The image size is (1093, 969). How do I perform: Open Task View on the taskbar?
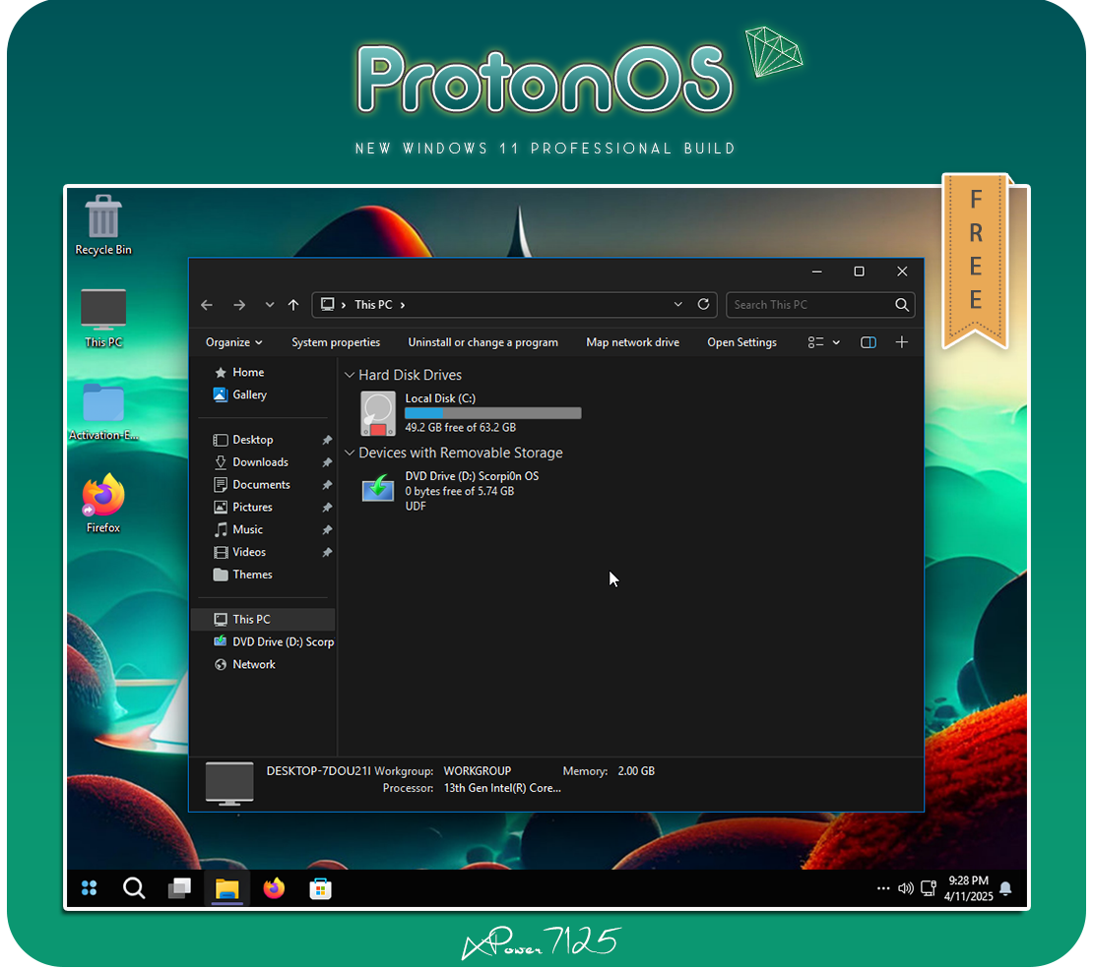tap(180, 888)
